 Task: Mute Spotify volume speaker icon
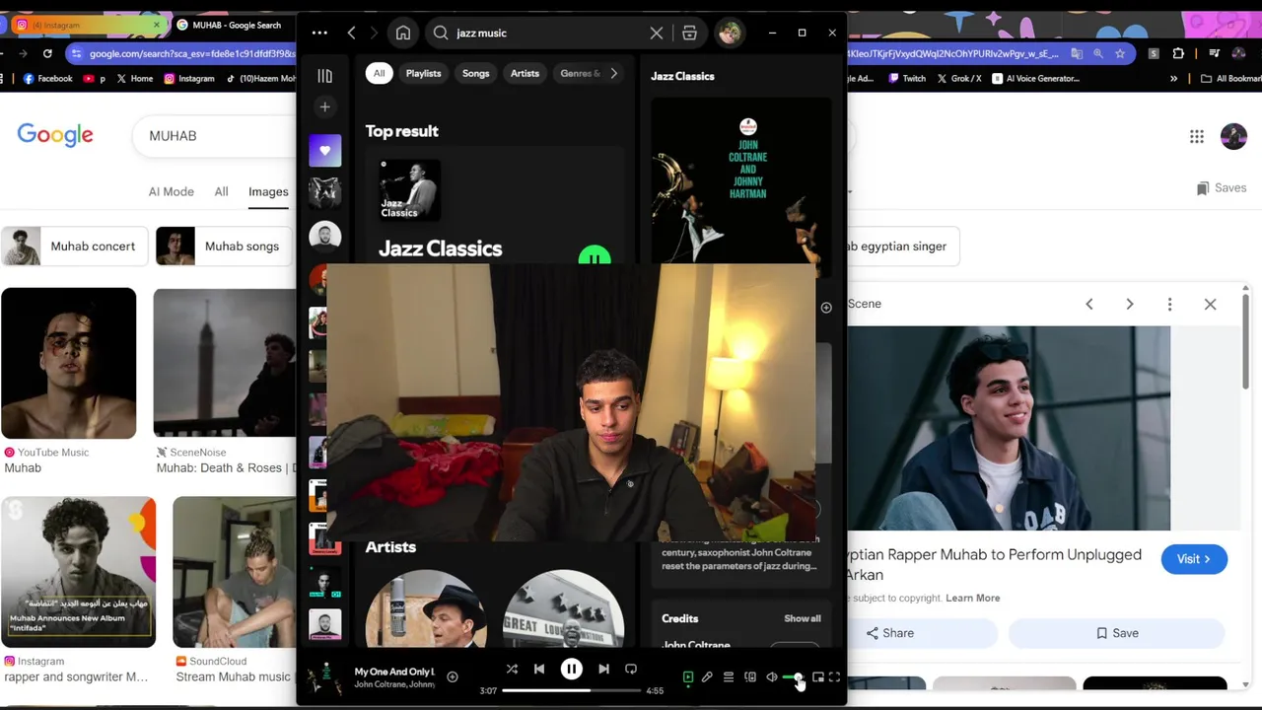[x=772, y=676]
